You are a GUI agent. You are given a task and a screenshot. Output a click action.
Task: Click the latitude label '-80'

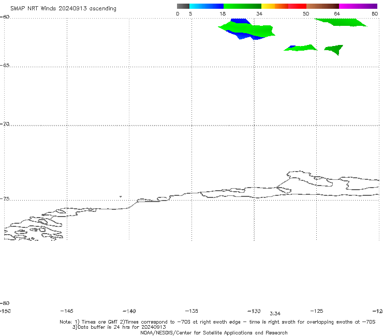(x=5, y=303)
